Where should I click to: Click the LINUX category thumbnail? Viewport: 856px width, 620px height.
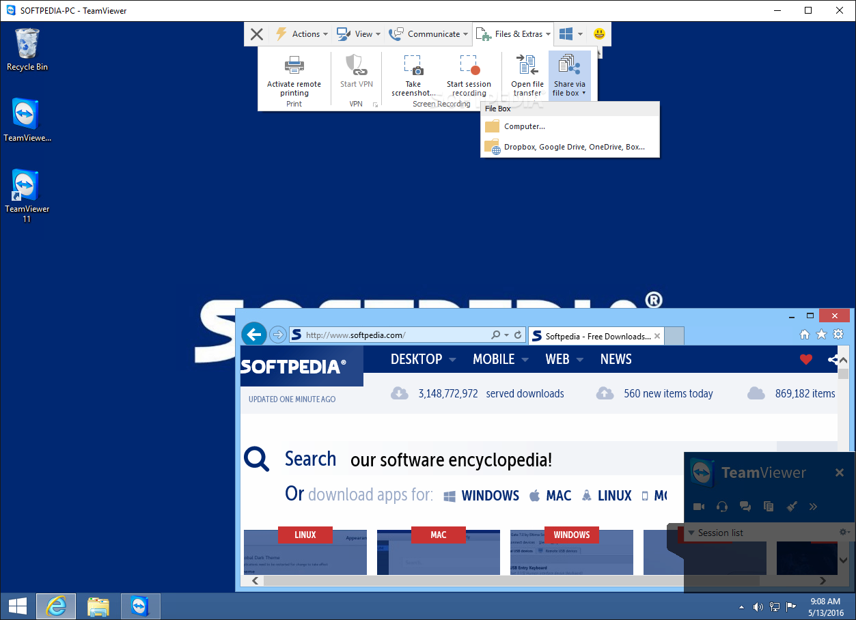point(305,552)
